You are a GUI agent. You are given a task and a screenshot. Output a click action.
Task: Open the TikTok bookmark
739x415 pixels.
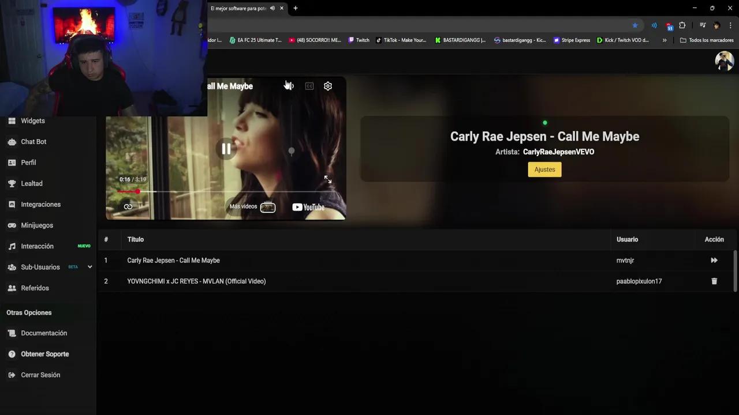pos(401,40)
